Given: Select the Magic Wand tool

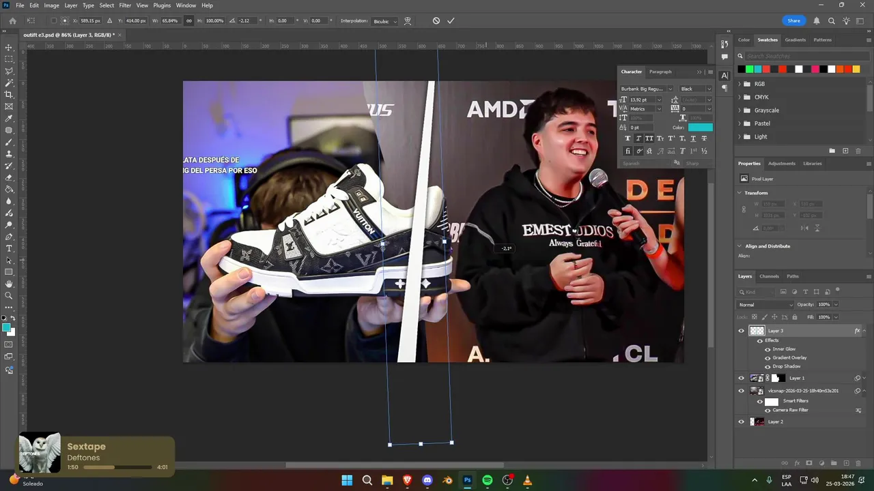Looking at the screenshot, I should tap(9, 83).
